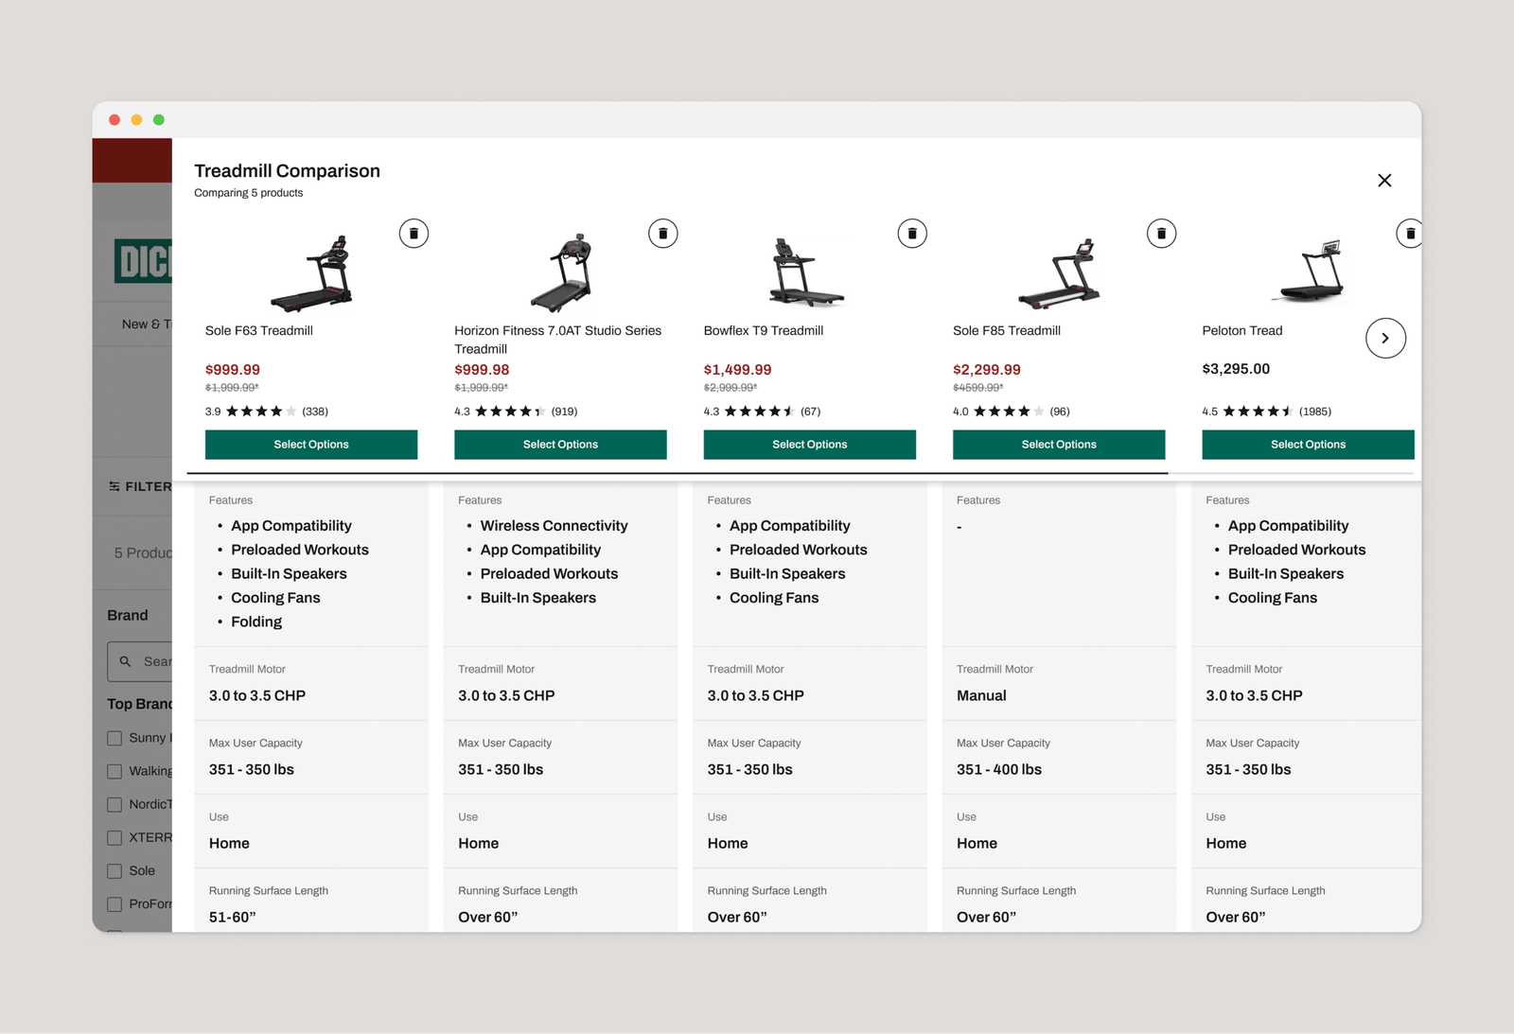Viewport: 1514px width, 1034px height.
Task: Click the horizontal comparison scrollbar
Action: pyautogui.click(x=678, y=472)
